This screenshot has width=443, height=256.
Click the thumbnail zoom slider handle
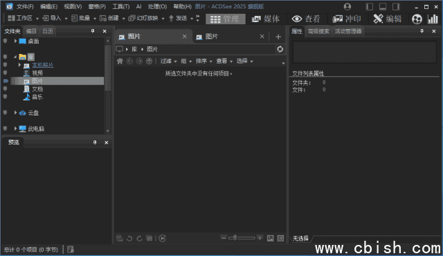tap(235, 238)
